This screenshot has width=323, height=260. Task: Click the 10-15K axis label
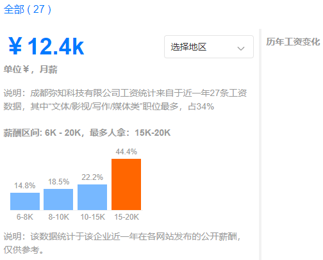tap(92, 217)
